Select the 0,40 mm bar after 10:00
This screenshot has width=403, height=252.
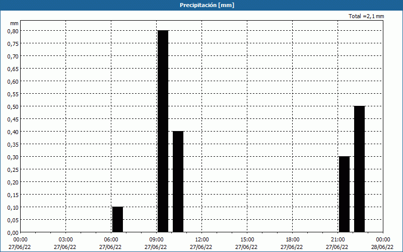tap(178, 181)
